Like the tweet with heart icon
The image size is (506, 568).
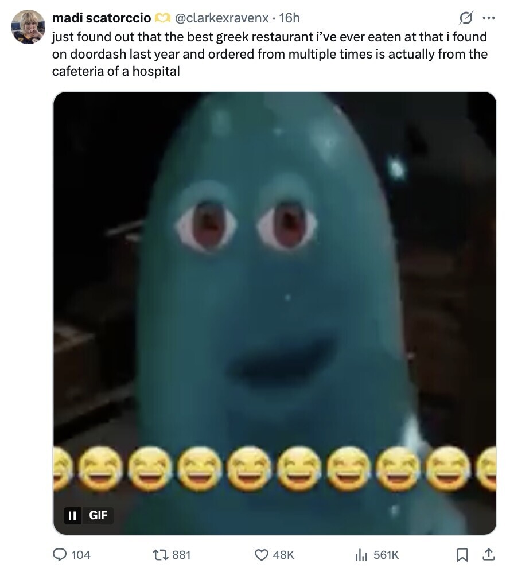[x=262, y=555]
